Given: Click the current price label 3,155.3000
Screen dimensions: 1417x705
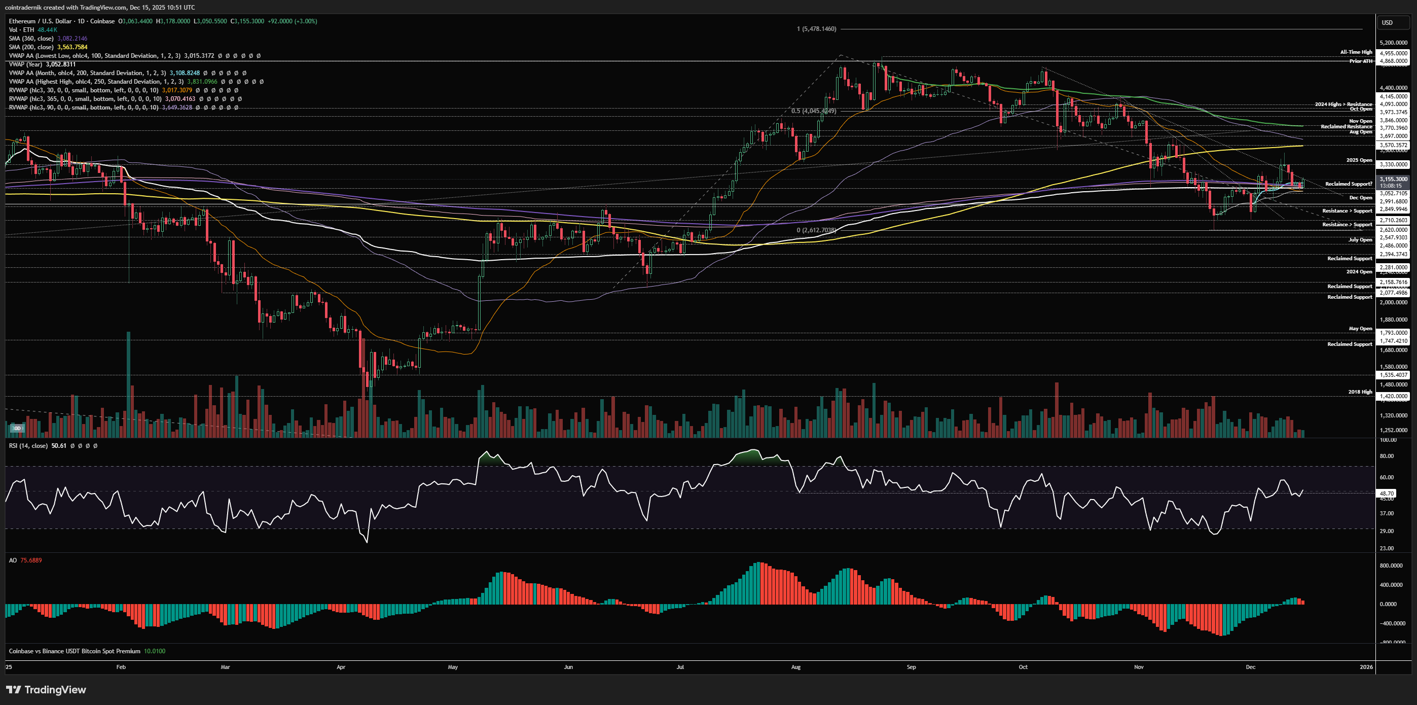Looking at the screenshot, I should coord(1393,179).
